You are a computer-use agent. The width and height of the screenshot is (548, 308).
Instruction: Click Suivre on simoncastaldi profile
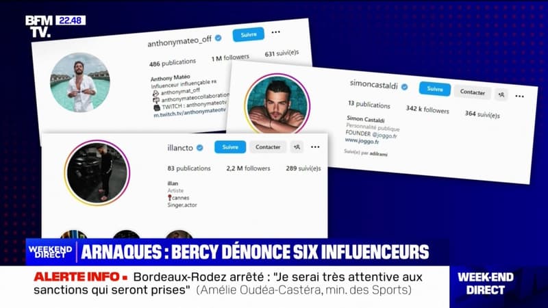tap(435, 89)
